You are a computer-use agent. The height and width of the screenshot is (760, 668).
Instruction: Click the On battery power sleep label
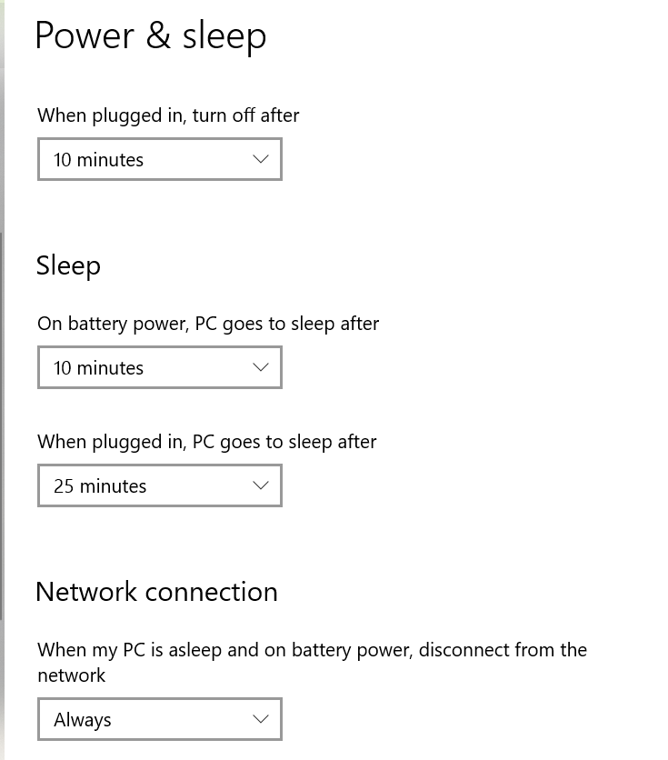[x=207, y=324]
